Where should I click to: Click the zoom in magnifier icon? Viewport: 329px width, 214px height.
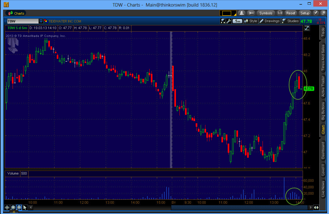pyautogui.click(x=13, y=207)
